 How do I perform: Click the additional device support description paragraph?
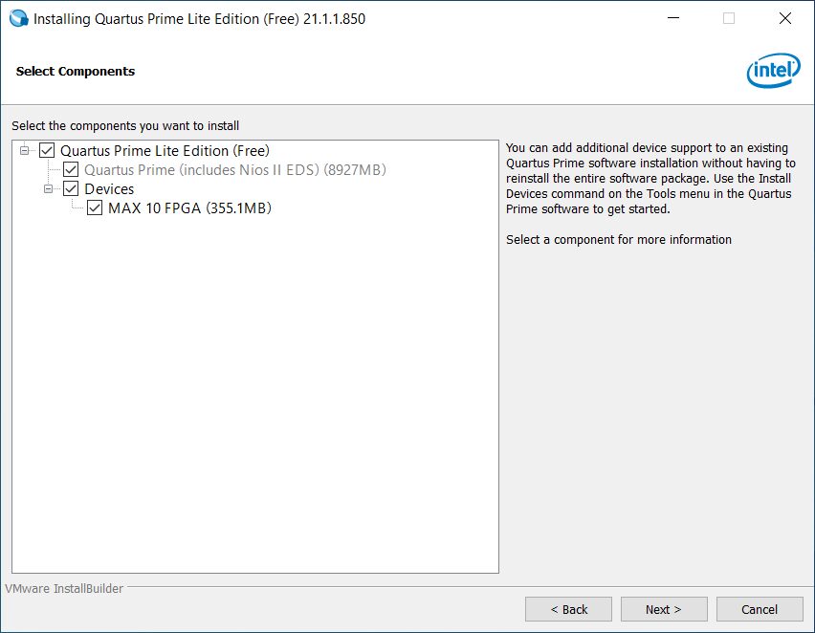click(650, 178)
